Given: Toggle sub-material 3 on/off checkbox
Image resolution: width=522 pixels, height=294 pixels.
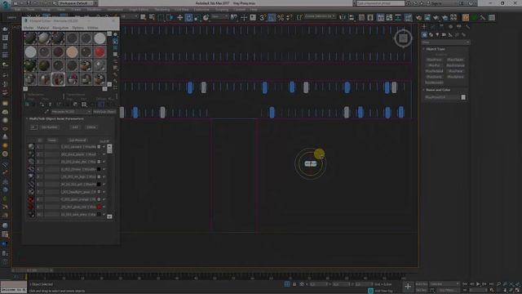Looking at the screenshot, I should 104,162.
